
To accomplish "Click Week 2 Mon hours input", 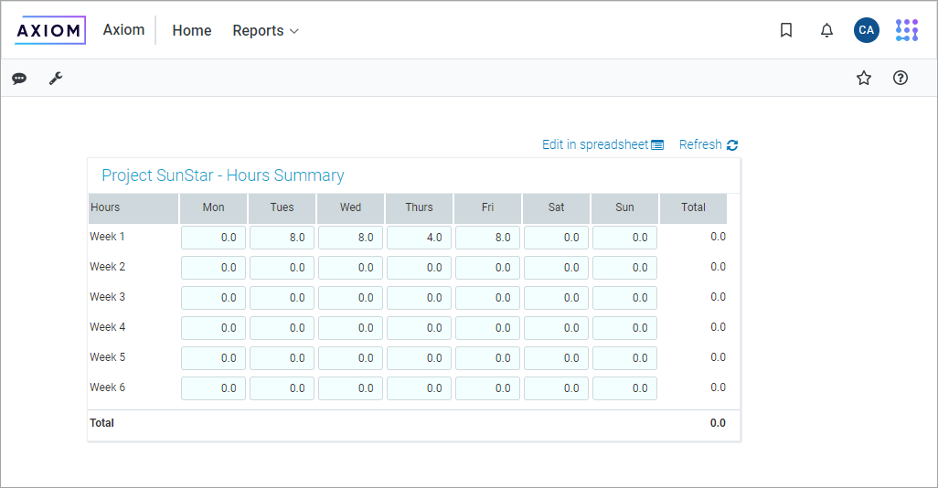I will click(x=213, y=268).
